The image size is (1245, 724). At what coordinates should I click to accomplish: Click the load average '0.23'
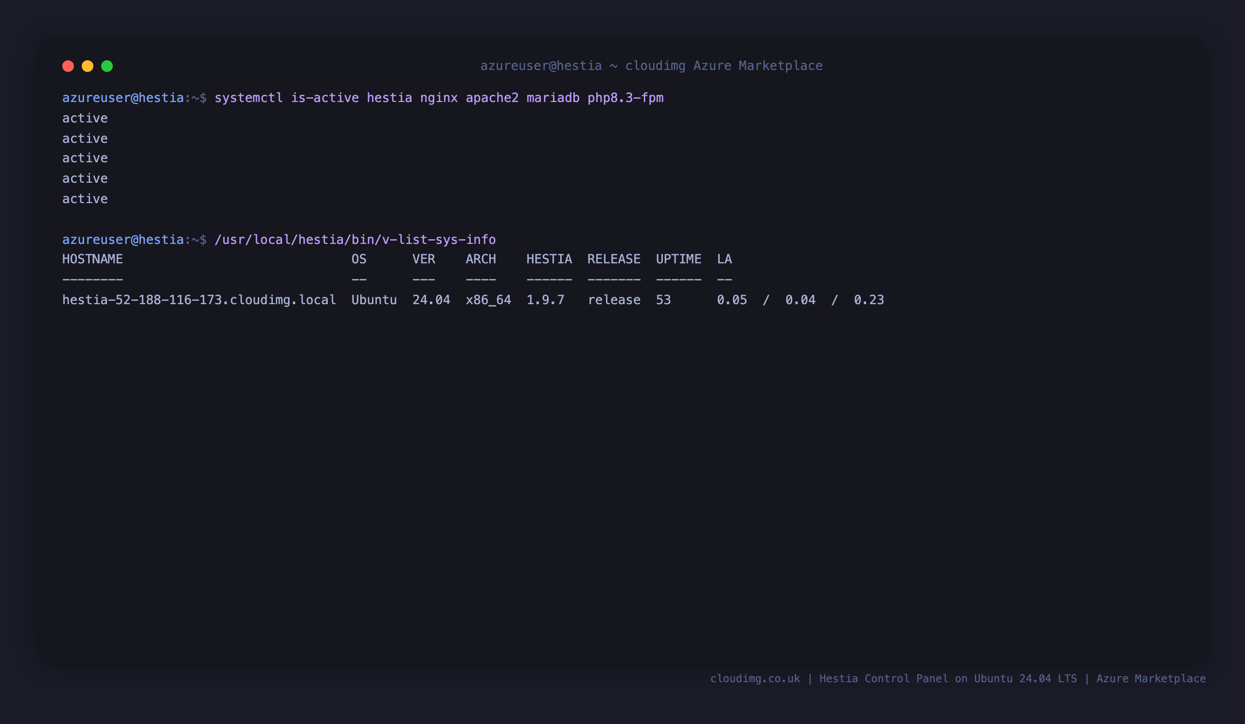point(869,300)
